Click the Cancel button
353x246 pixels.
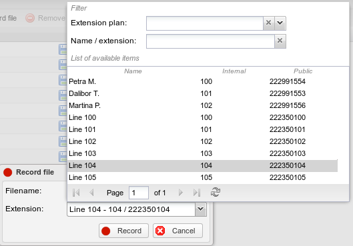(x=178, y=231)
